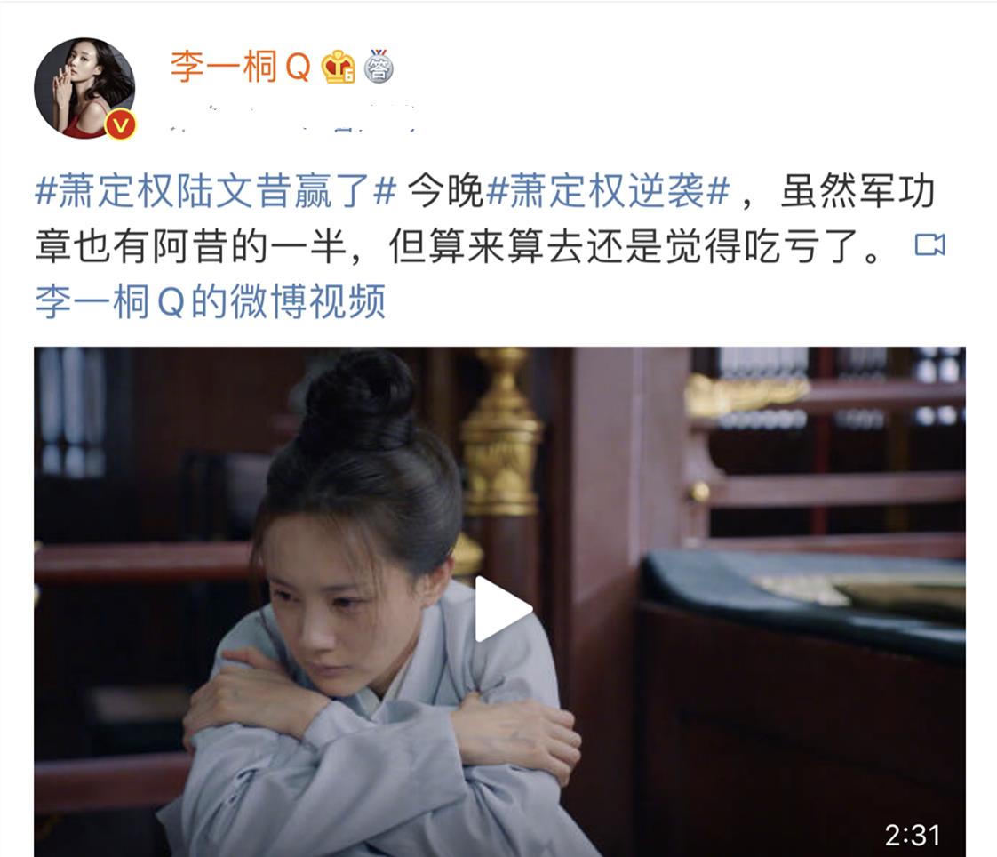The width and height of the screenshot is (997, 857).
Task: Click the wooden shelf on video's right side
Action: pos(826,445)
